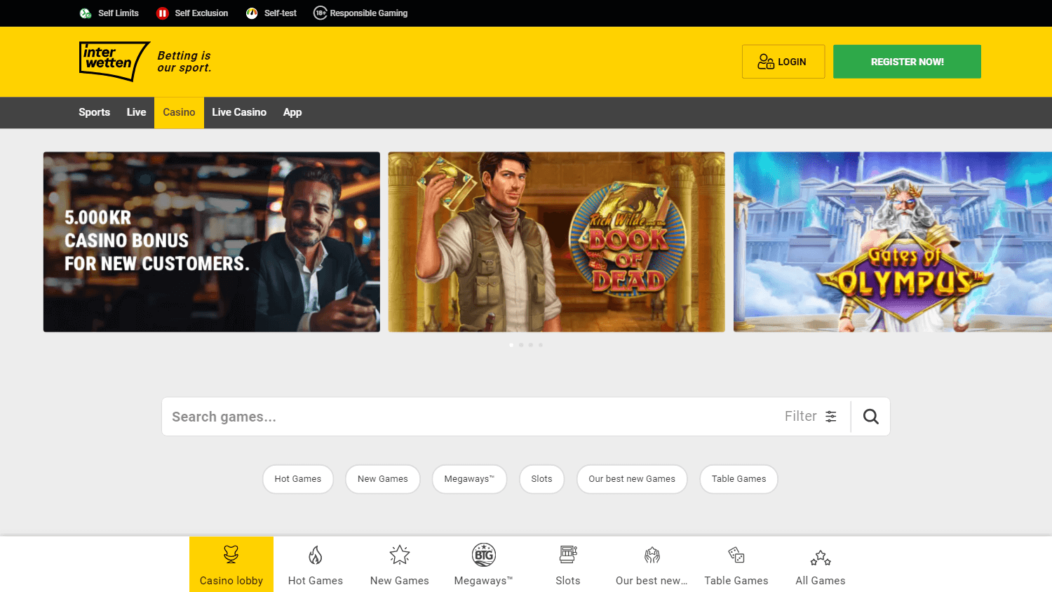Open the Gates of Olympus banner
This screenshot has height=592, width=1052.
[893, 242]
